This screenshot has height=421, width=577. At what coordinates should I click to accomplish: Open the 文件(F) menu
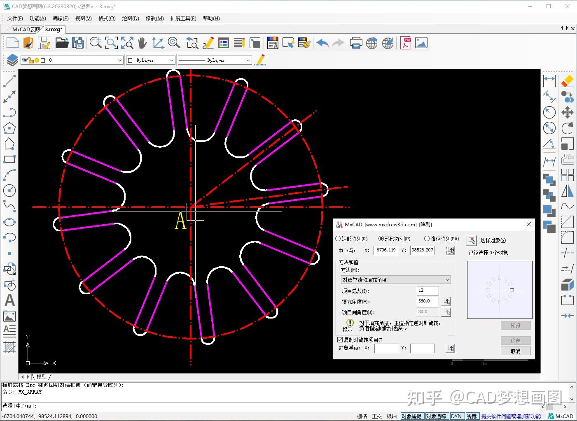point(15,18)
